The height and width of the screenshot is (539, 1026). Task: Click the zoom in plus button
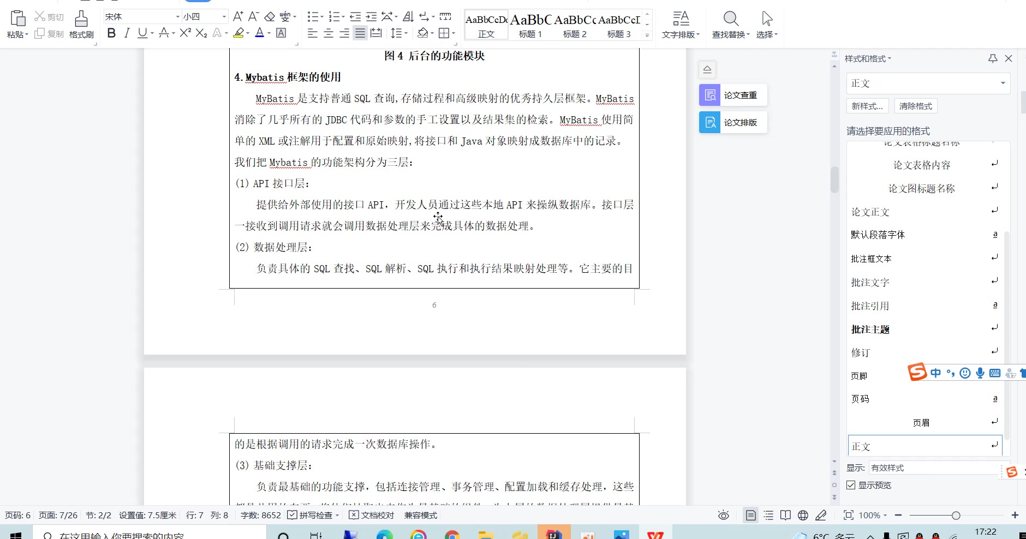point(1015,515)
